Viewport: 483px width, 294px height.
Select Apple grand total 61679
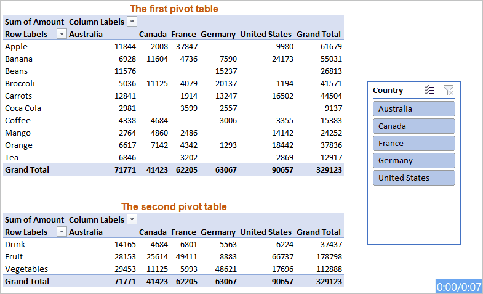331,47
